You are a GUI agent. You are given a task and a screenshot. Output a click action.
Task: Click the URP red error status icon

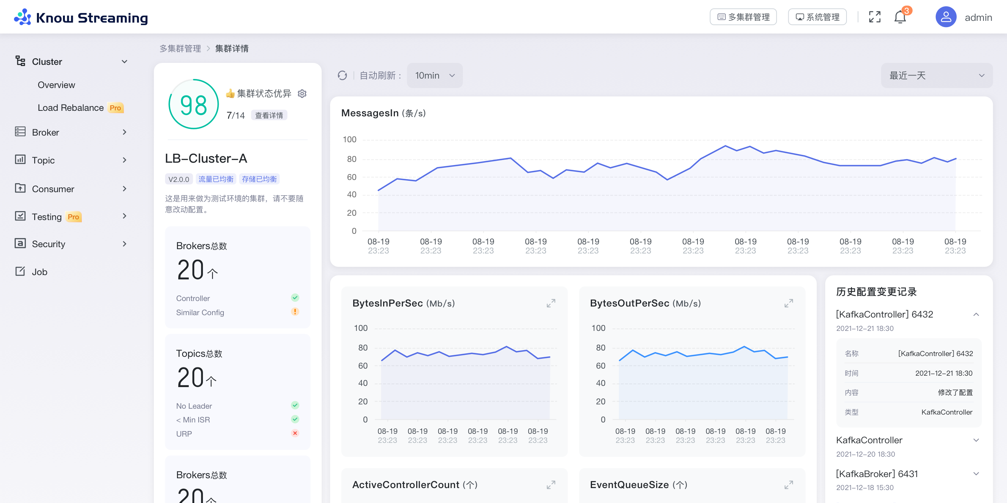coord(295,433)
